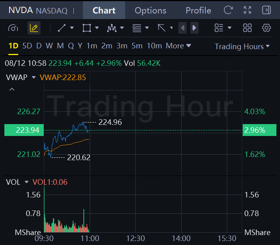Open chart settings gear
The height and width of the screenshot is (245, 280).
[266, 28]
